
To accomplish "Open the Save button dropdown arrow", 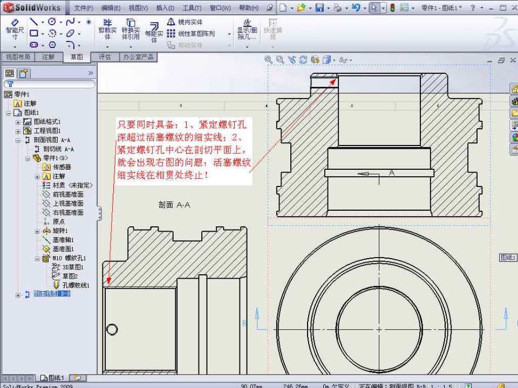I will tap(328, 8).
